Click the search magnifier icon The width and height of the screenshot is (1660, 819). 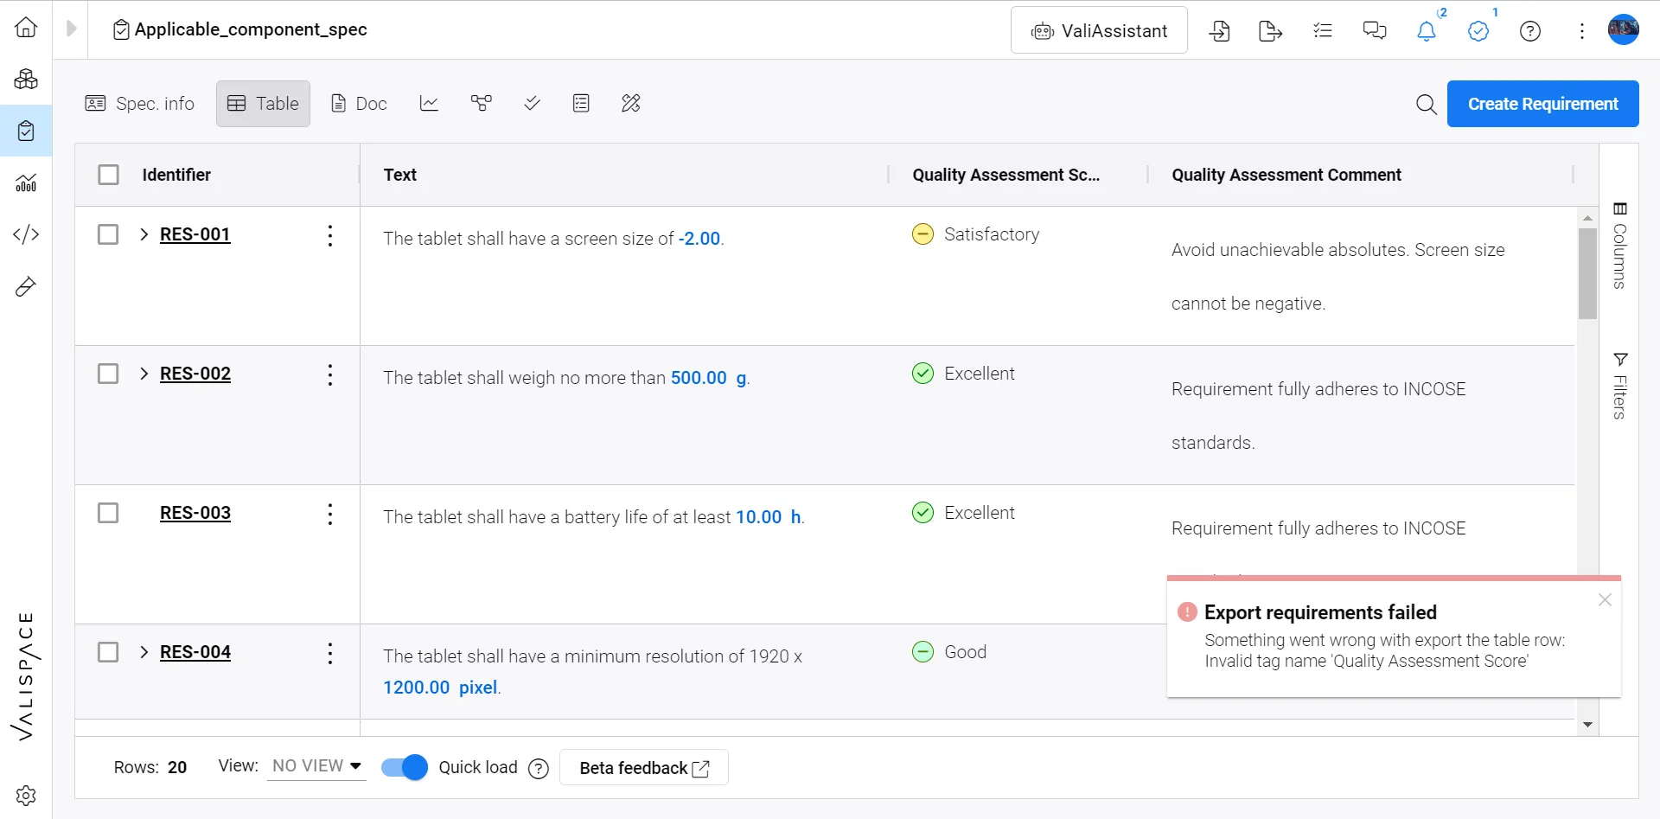[x=1426, y=105]
